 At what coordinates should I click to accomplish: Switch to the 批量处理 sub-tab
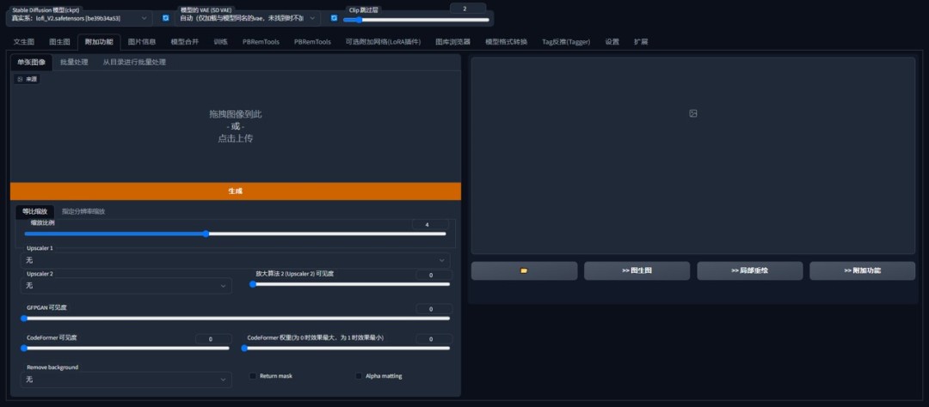click(74, 62)
